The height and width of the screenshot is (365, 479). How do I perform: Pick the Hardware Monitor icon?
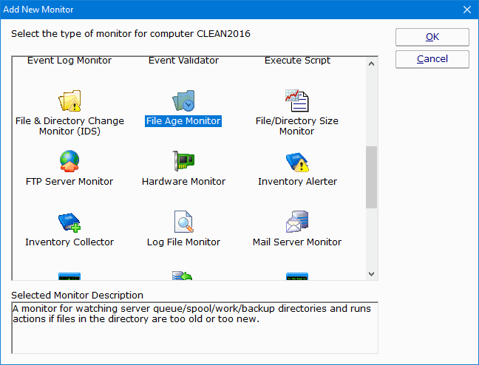click(x=183, y=160)
